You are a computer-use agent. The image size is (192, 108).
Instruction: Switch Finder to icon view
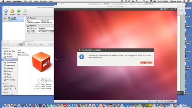click(x=14, y=45)
